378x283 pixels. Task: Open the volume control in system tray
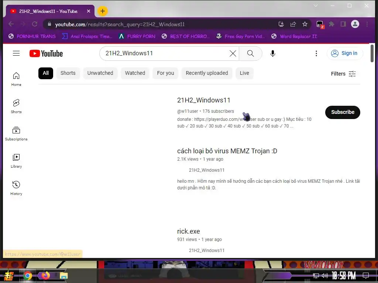tap(325, 276)
